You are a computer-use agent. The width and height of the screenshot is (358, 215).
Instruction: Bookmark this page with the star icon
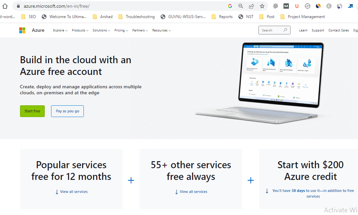pos(262,6)
